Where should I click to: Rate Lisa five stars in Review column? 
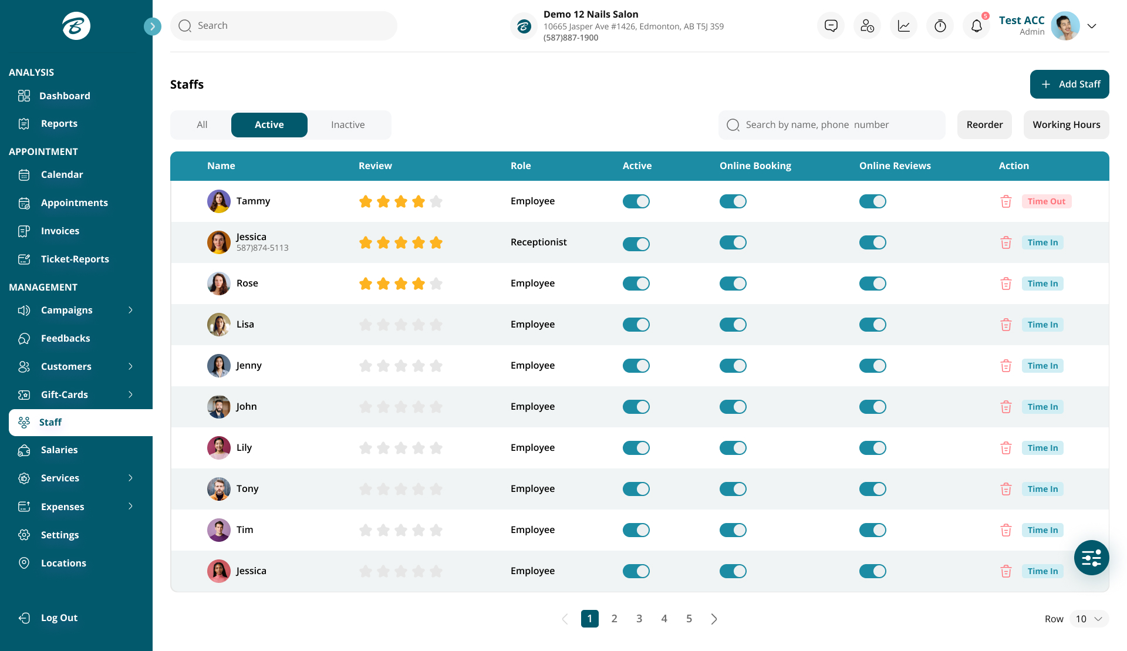pos(436,324)
